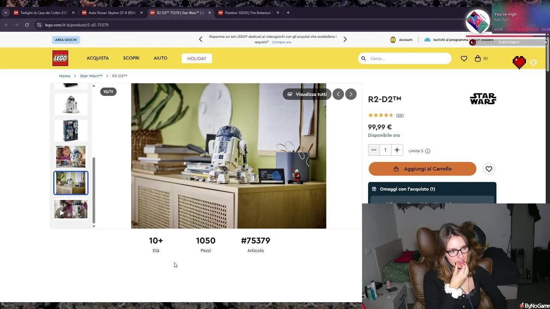Select the R2-D2 box thumbnail
The image size is (550, 309).
tap(71, 130)
